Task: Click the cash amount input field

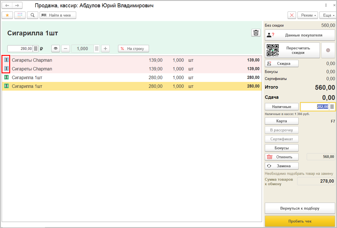Action: point(314,107)
